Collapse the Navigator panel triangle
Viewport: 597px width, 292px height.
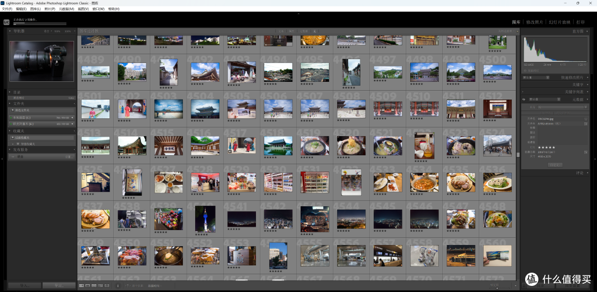(x=10, y=31)
